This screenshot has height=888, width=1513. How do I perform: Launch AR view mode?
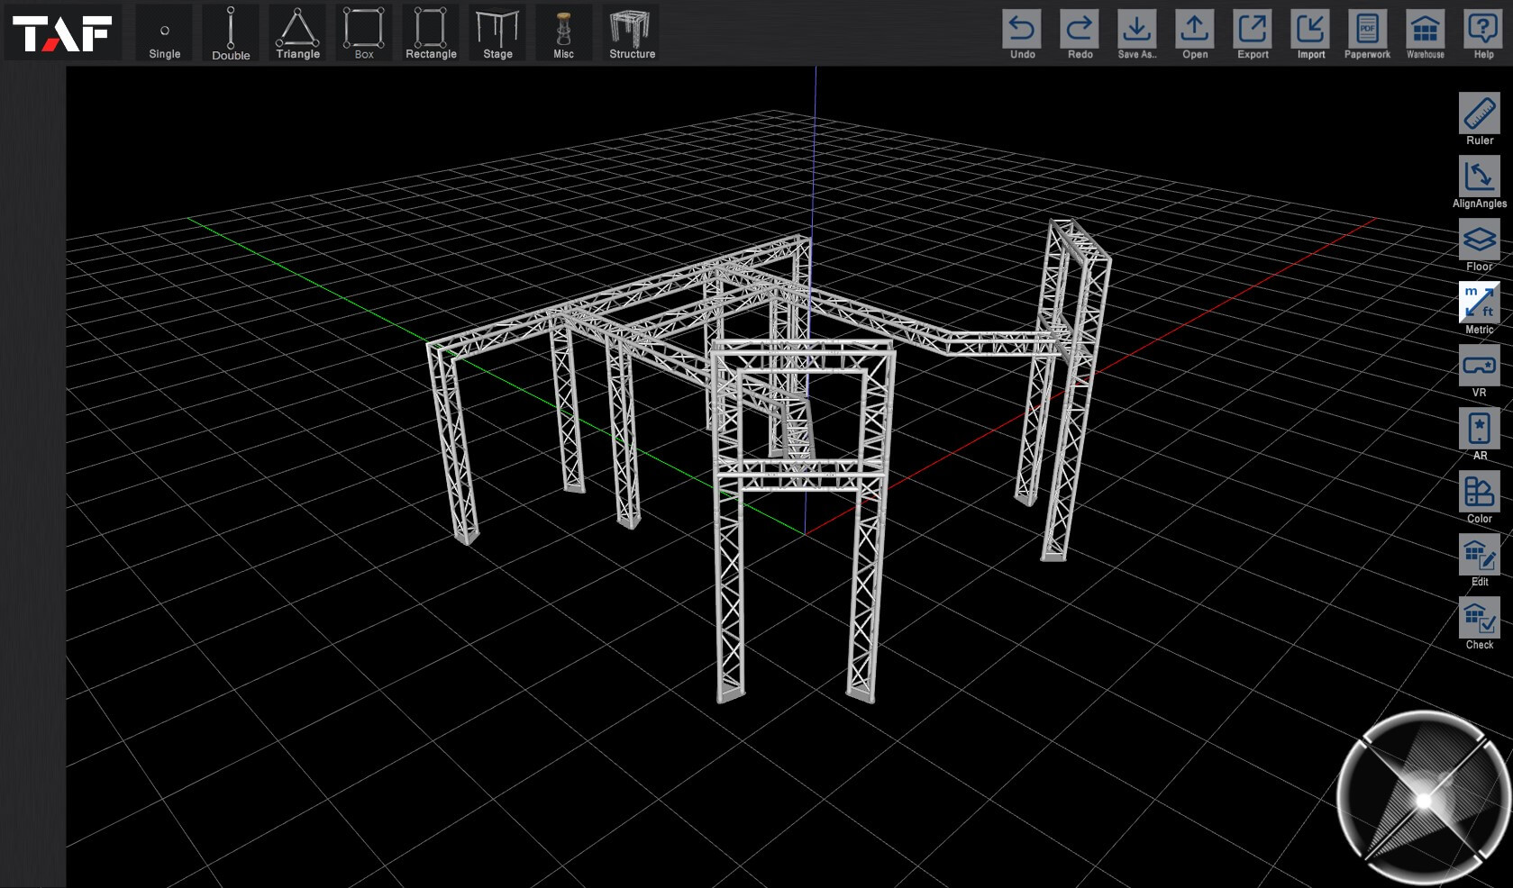[x=1480, y=434]
